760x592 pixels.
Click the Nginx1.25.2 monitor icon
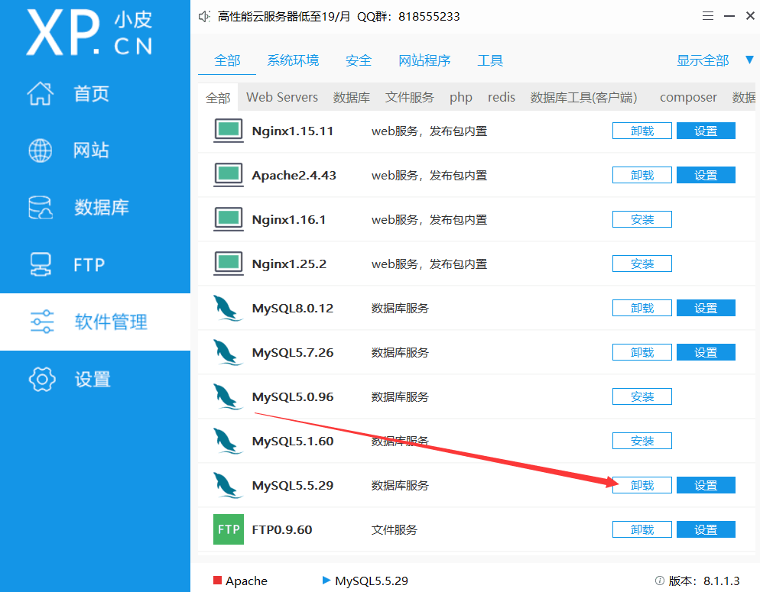click(x=229, y=264)
